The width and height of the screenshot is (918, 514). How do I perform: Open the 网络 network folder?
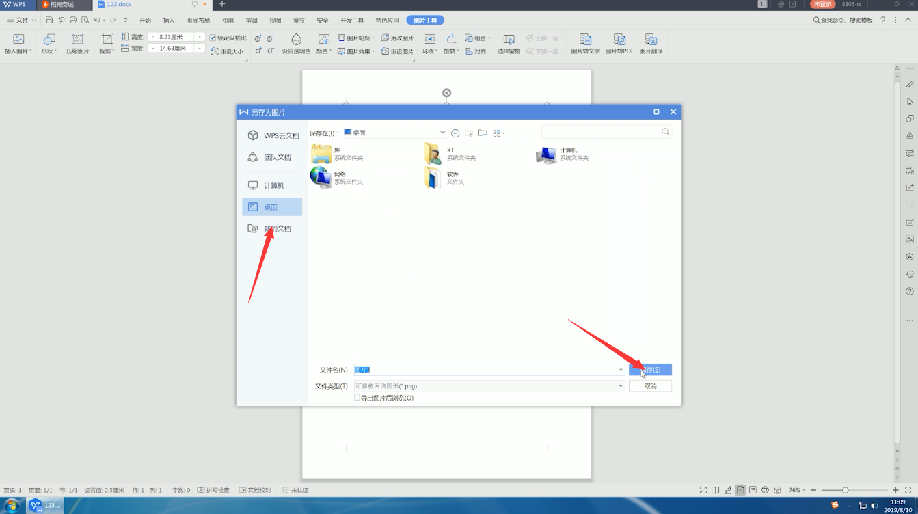tap(337, 178)
